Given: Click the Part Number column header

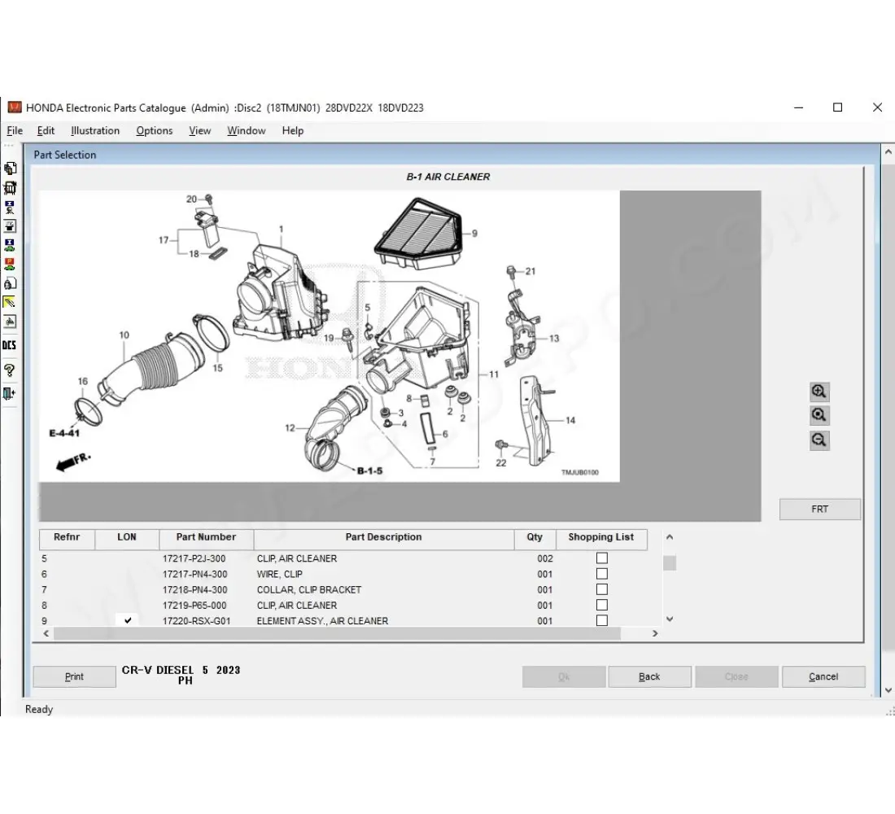Looking at the screenshot, I should [x=206, y=539].
